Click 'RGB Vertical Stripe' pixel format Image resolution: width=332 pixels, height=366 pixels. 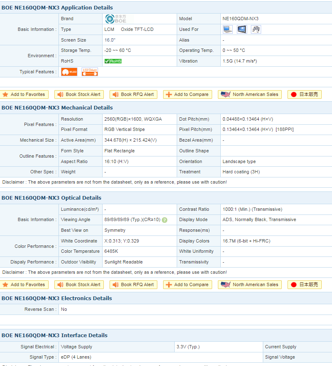click(124, 130)
